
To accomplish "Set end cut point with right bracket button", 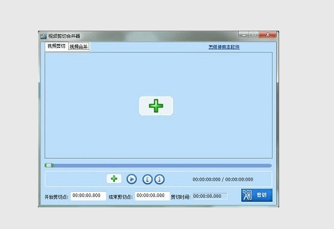I will click(x=159, y=179).
